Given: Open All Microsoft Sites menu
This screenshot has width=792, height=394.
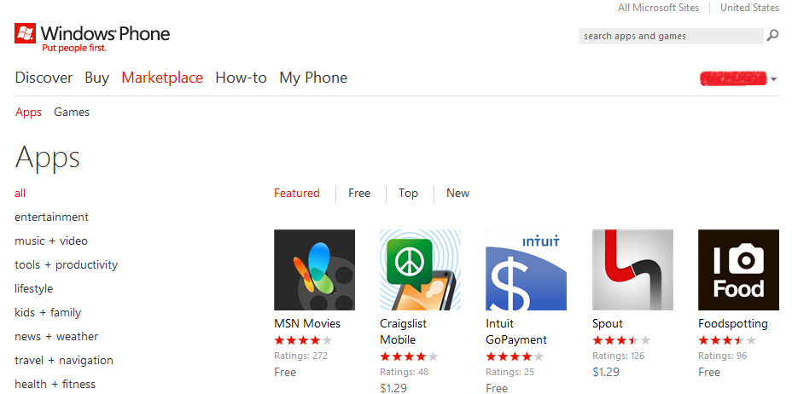Looking at the screenshot, I should (x=658, y=8).
